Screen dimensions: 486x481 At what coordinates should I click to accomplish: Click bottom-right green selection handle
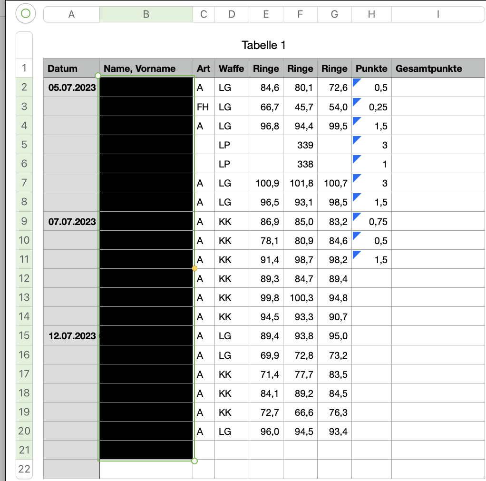click(x=194, y=461)
